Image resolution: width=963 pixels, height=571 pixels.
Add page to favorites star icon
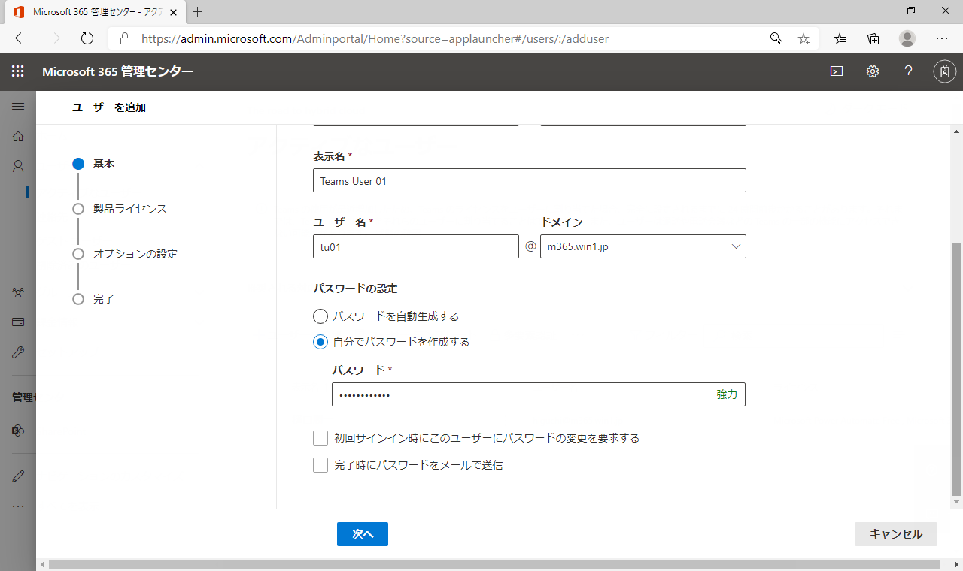[x=804, y=38]
